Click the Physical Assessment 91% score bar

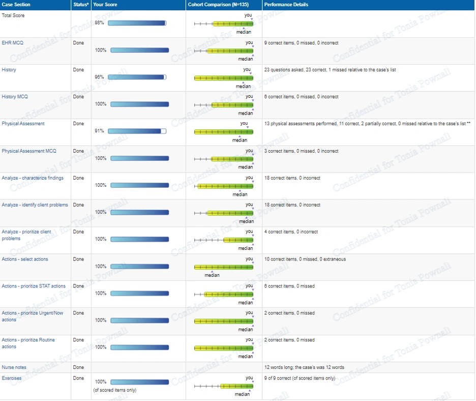[x=138, y=131]
